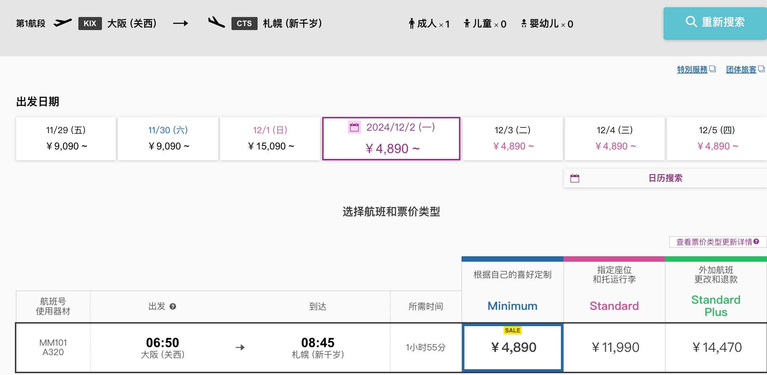Open the 团体旅客 link
Image resolution: width=767 pixels, height=375 pixels.
point(741,69)
